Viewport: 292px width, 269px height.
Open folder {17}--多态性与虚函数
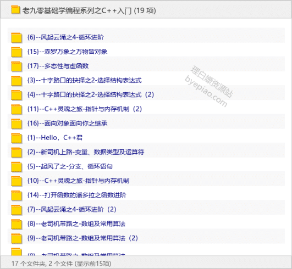[58, 66]
